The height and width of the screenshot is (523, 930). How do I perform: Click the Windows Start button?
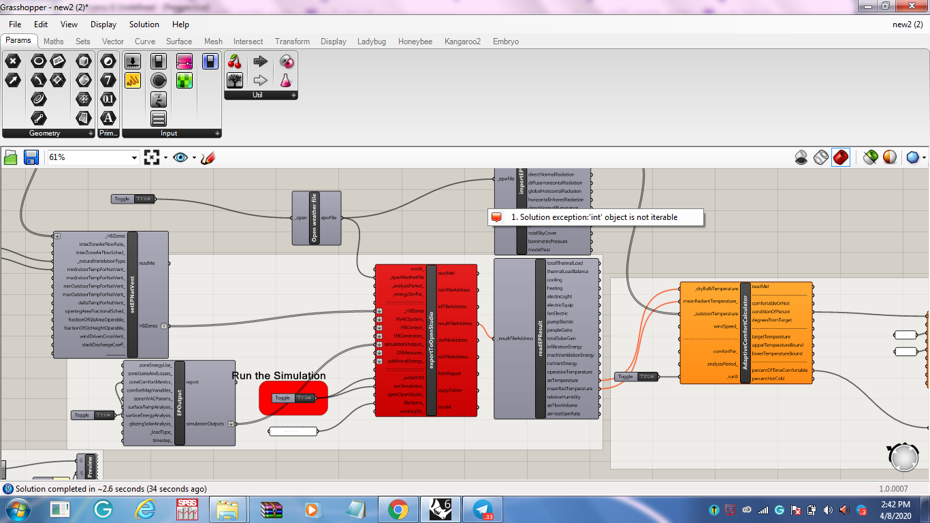(x=16, y=509)
